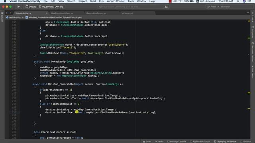Open the Unit Tests pad
This screenshot has height=143, width=255.
[x=253, y=71]
